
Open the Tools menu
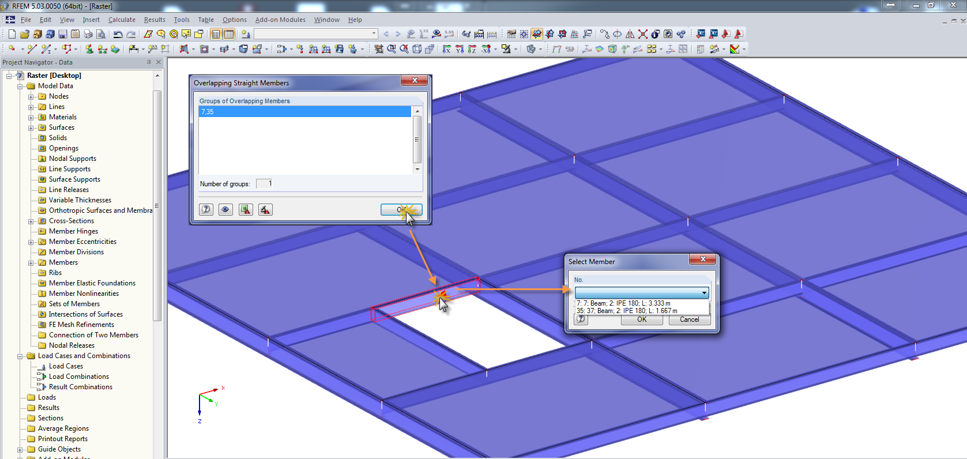(182, 20)
